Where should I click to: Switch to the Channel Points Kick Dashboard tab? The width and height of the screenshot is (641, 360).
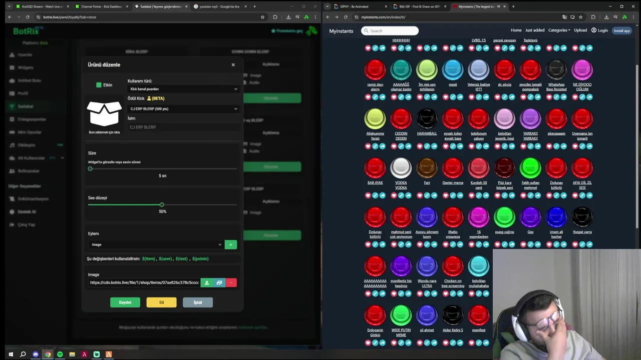tap(100, 6)
